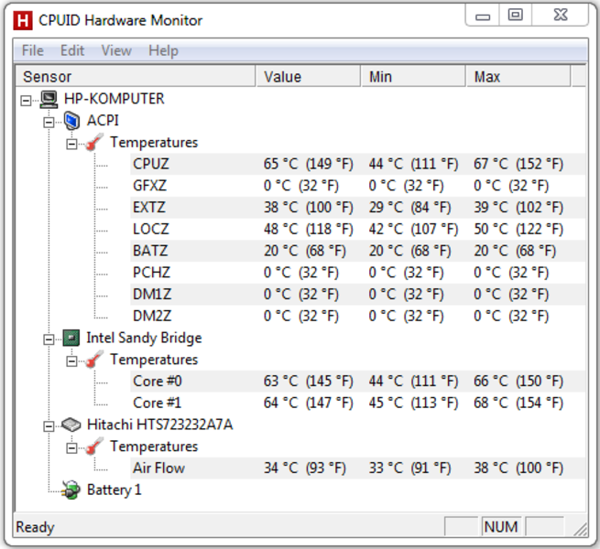Click the Intel Sandy Bridge chip icon

(x=71, y=338)
